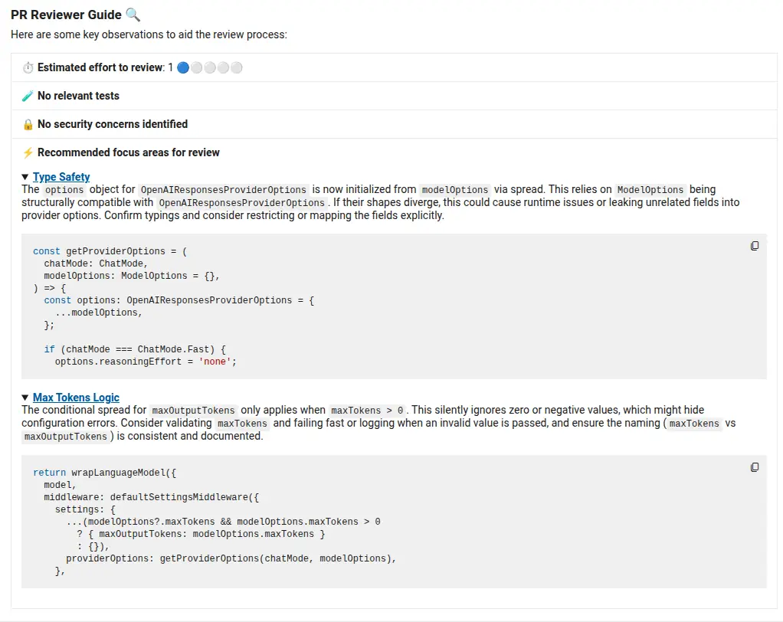The image size is (783, 622).
Task: Copy the getProviderOptions code snippet
Action: click(x=755, y=246)
